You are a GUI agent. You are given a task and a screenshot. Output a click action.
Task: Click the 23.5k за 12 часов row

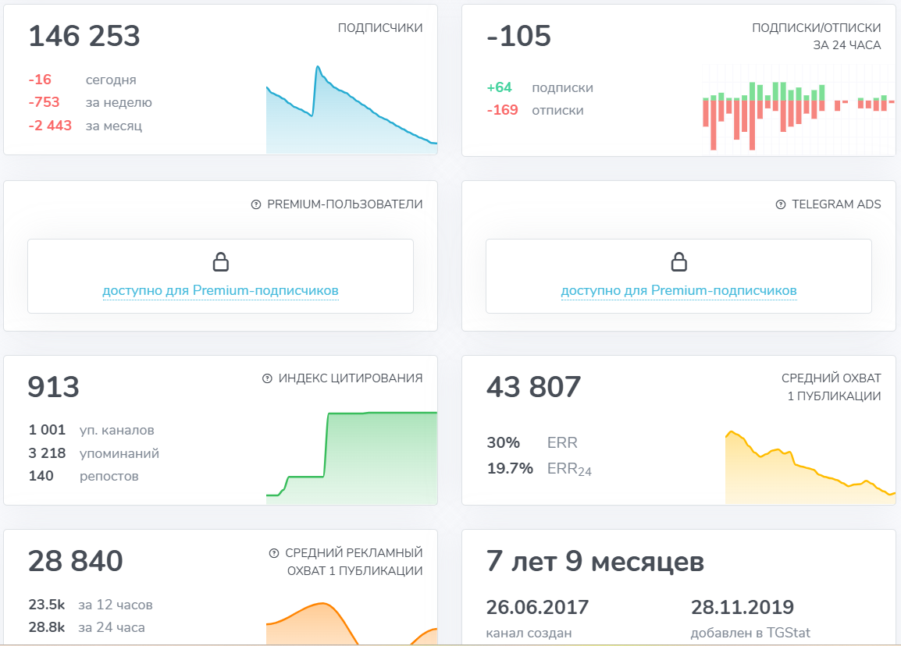[91, 605]
